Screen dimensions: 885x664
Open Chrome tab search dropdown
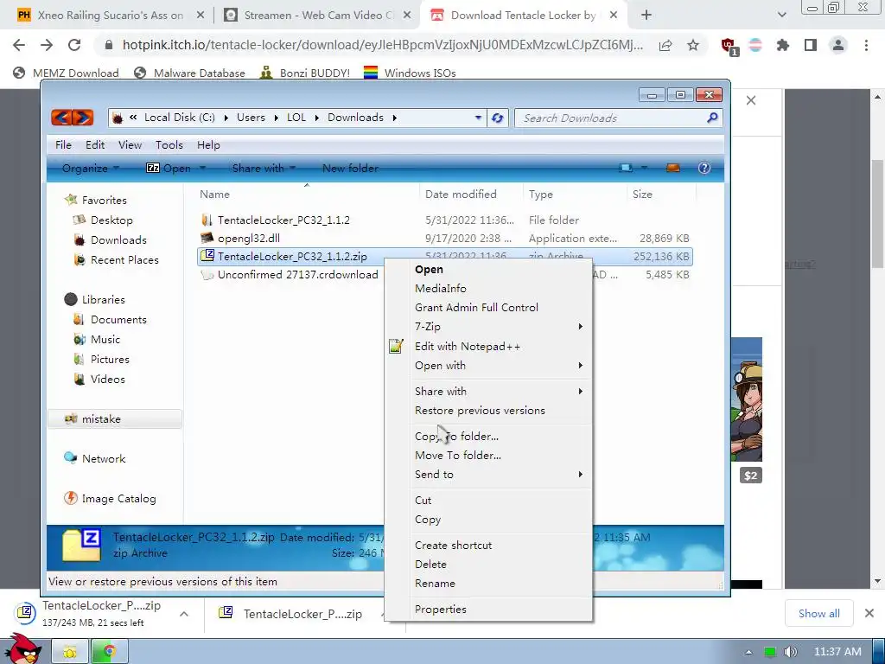click(x=781, y=16)
